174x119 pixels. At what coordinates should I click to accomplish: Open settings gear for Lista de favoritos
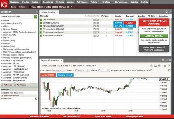(x=166, y=12)
